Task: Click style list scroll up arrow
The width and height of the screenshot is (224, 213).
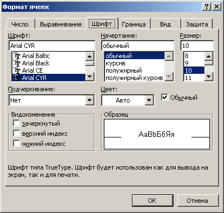Action: (169, 56)
